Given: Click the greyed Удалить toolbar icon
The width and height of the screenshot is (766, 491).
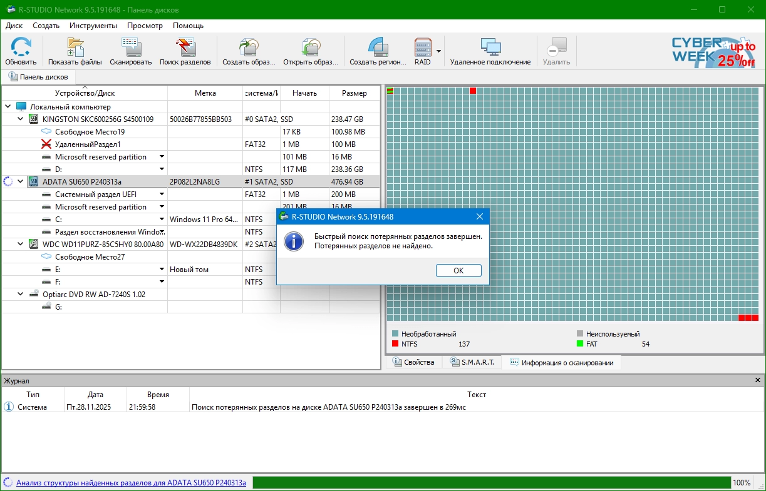Looking at the screenshot, I should click(x=556, y=48).
